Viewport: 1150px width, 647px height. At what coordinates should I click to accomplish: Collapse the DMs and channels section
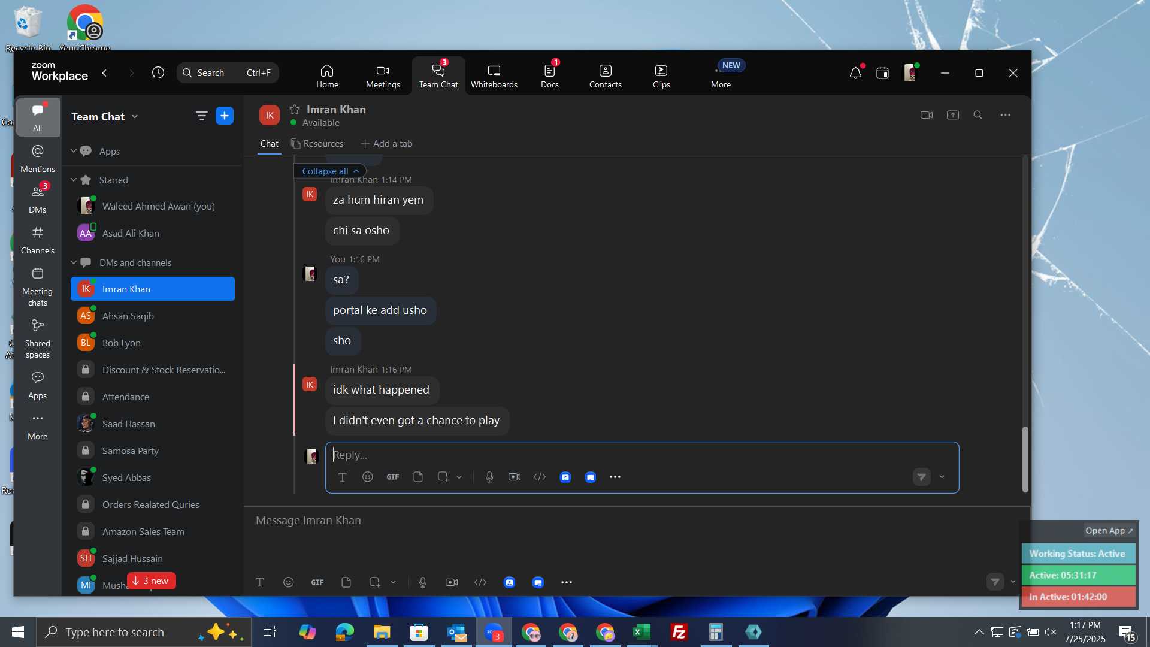pos(74,262)
